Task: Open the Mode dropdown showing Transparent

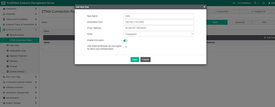Action: [x=159, y=34]
